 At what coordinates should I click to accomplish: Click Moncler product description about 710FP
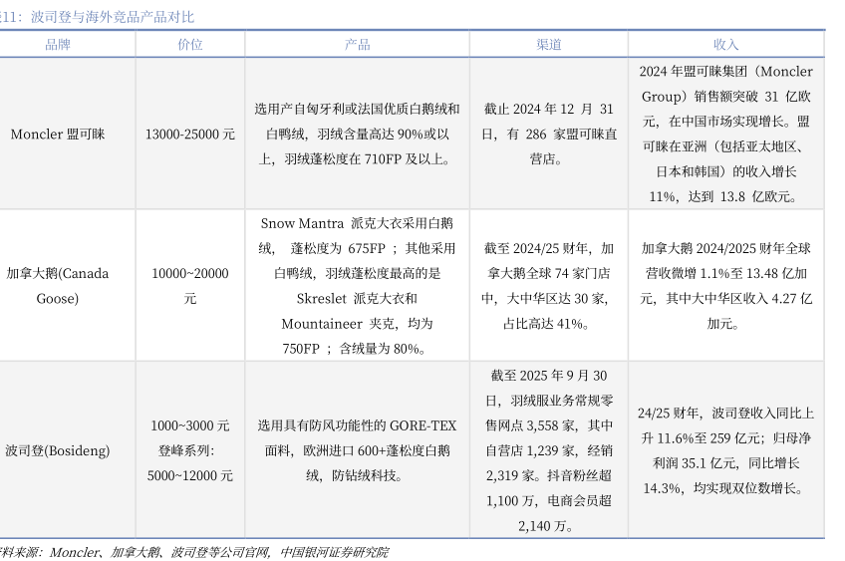tap(357, 134)
